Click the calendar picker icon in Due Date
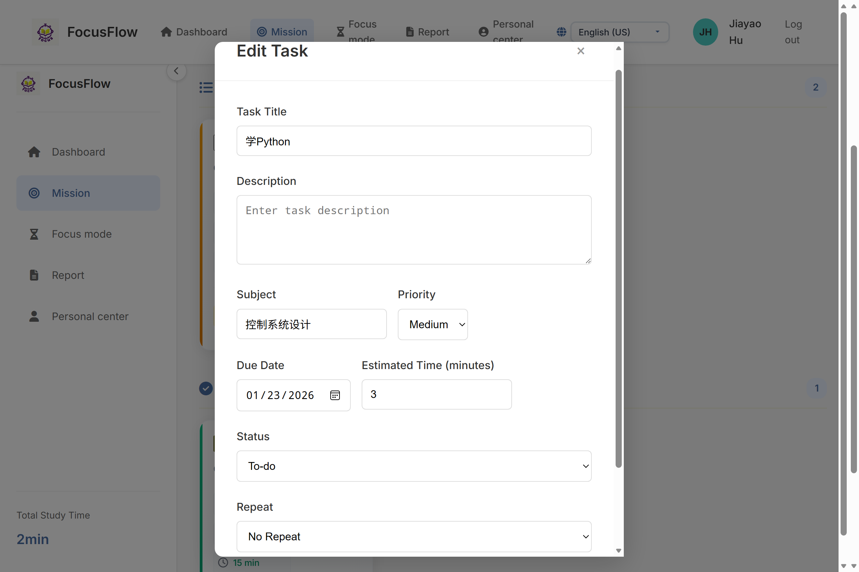The height and width of the screenshot is (572, 859). tap(335, 395)
